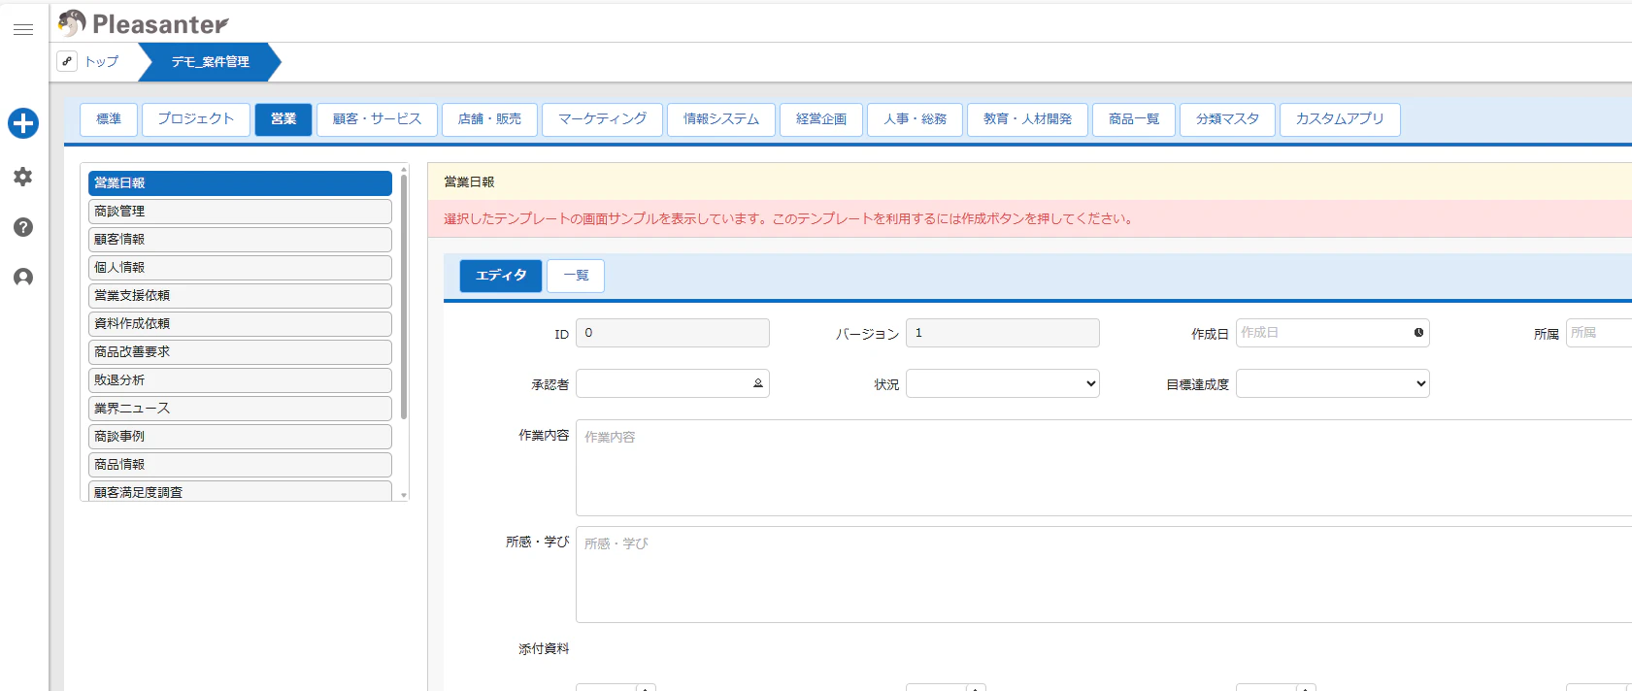Image resolution: width=1632 pixels, height=691 pixels.
Task: Click the clock icon in 作成日 field
Action: (x=1418, y=333)
